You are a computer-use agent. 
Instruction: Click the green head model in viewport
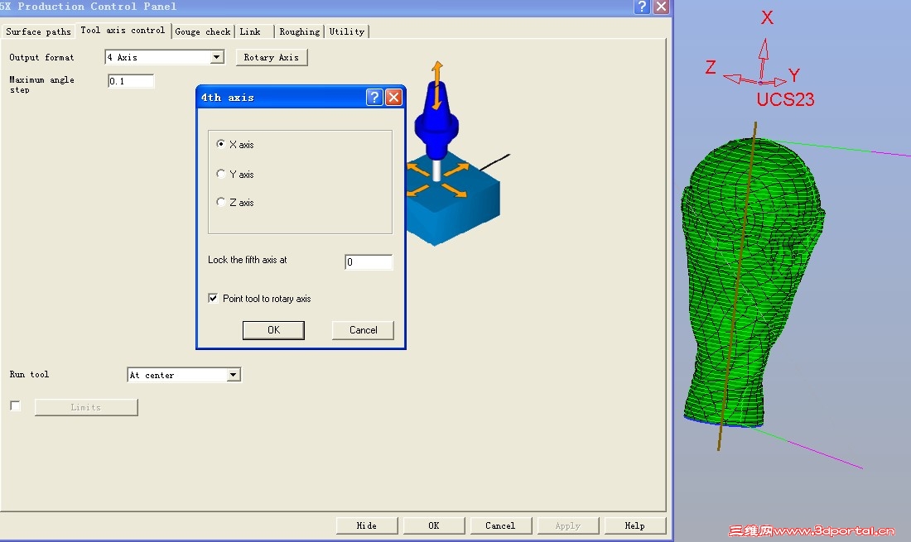753,285
